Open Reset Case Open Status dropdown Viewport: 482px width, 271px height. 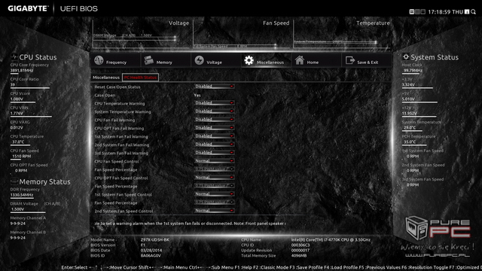pos(214,87)
